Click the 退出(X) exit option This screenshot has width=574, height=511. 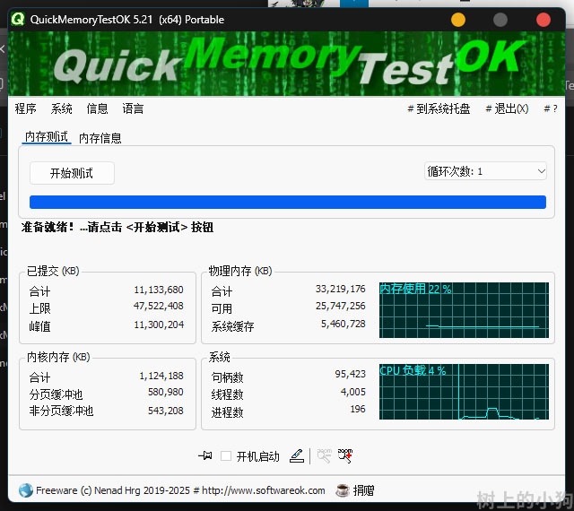click(507, 108)
